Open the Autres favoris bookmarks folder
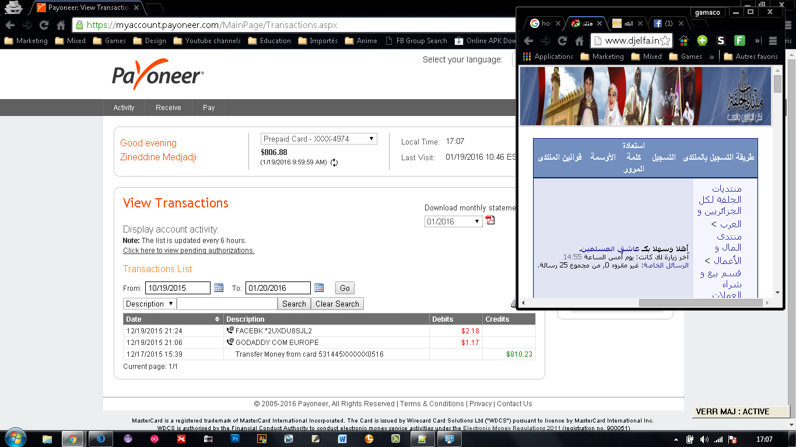 [x=751, y=57]
